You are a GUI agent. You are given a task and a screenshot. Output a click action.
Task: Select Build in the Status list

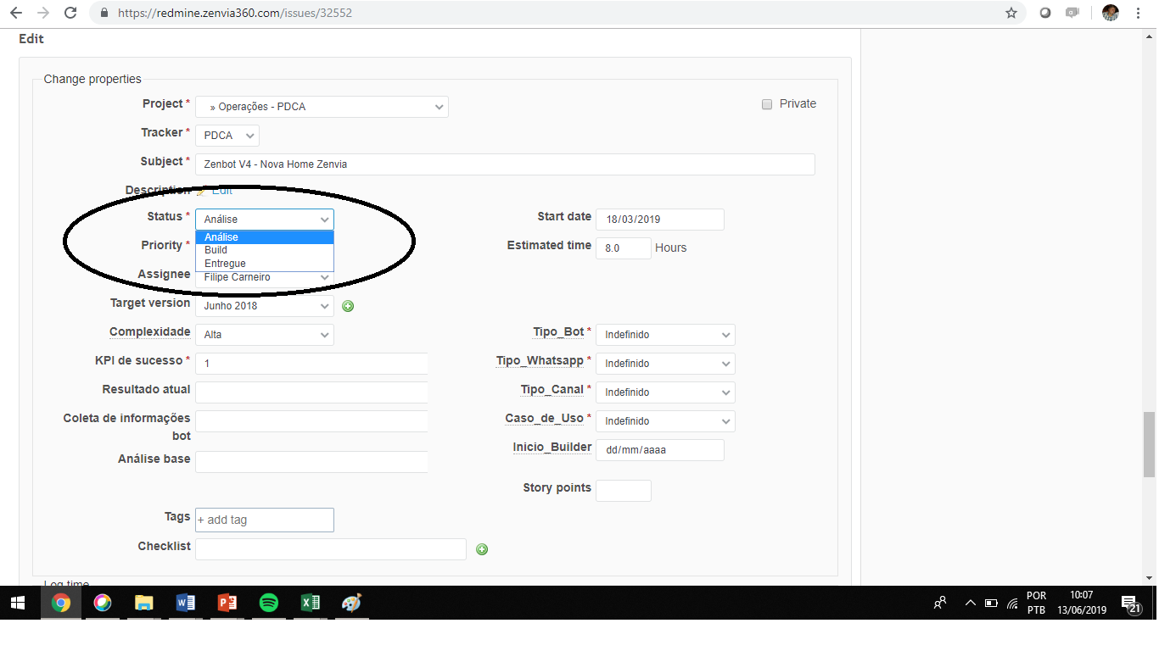[x=216, y=250]
